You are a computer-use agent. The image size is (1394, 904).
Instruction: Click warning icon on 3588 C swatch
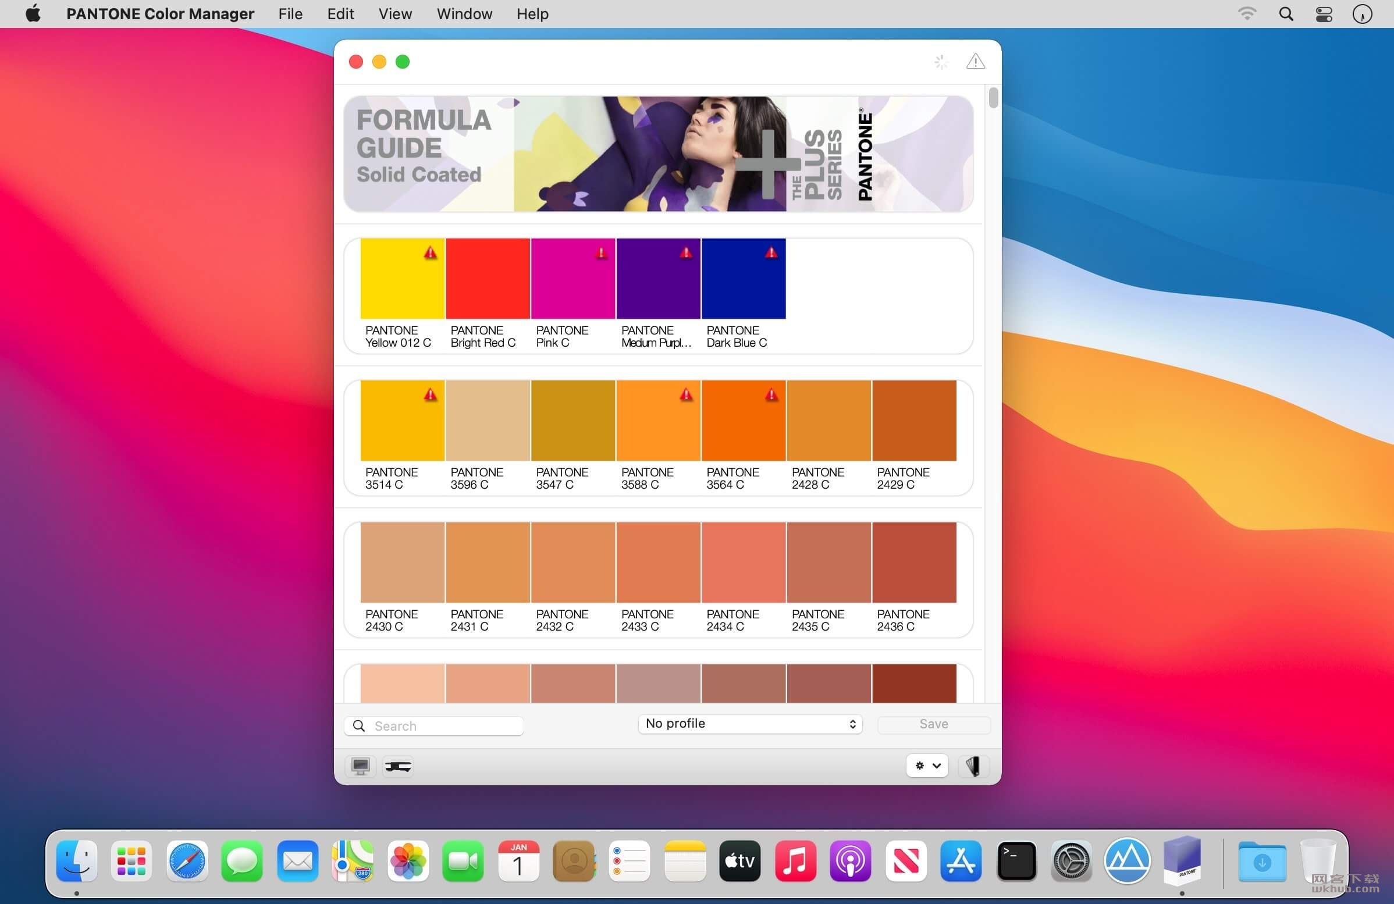click(x=686, y=394)
